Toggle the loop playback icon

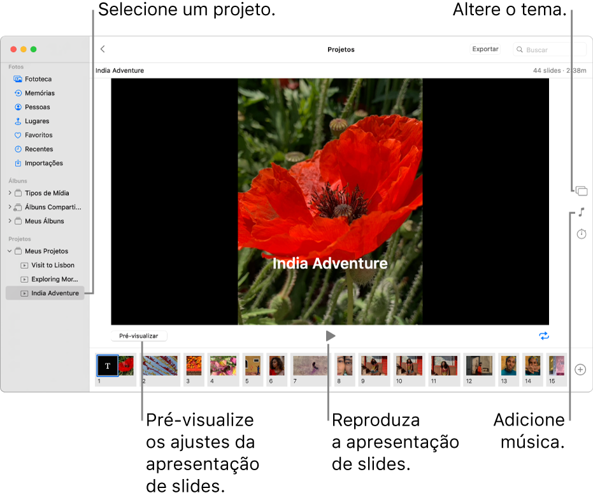pyautogui.click(x=544, y=335)
